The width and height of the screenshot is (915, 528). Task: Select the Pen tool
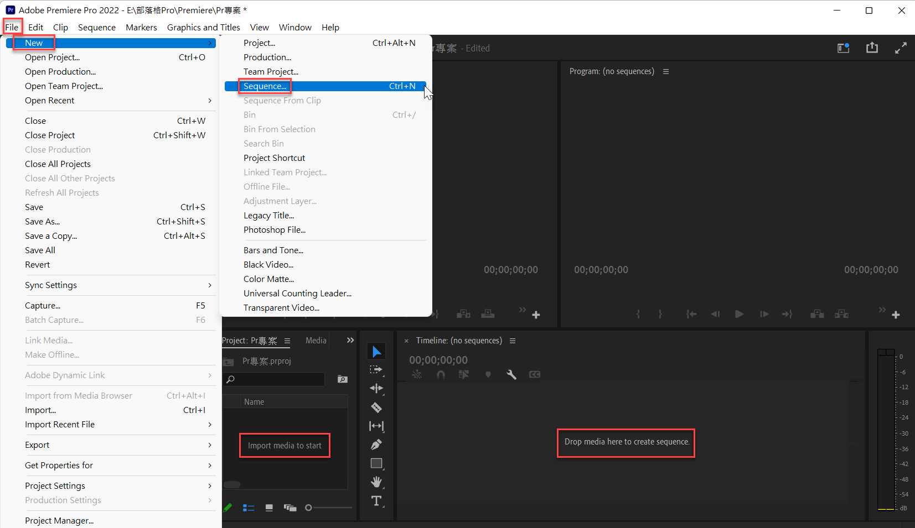pos(376,445)
